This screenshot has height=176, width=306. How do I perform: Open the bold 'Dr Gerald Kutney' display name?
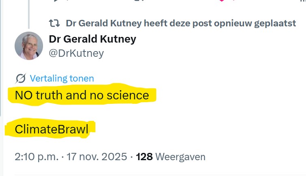[x=92, y=39]
